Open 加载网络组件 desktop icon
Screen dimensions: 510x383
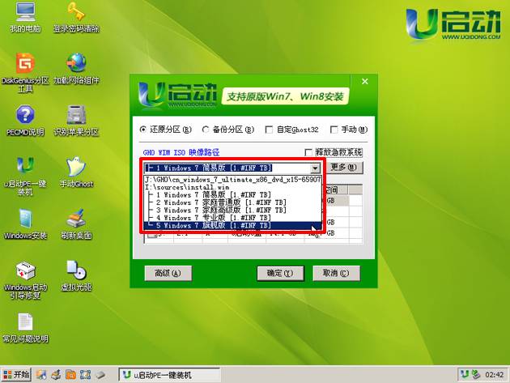[76, 63]
